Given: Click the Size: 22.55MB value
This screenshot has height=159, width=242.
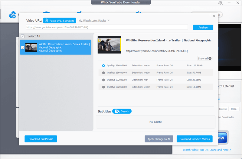Looking at the screenshot, I should coord(194,80).
